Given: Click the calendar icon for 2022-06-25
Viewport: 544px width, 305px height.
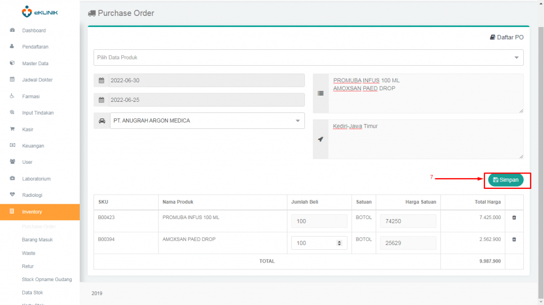Looking at the screenshot, I should click(x=101, y=100).
